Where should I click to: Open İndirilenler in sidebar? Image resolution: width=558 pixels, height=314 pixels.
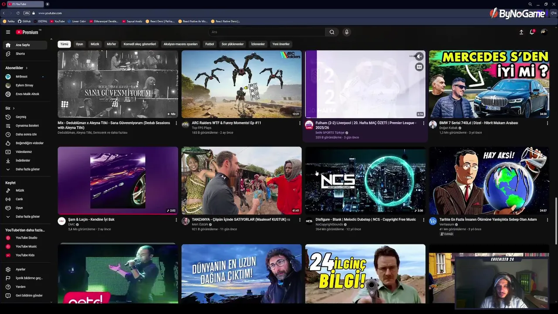tap(25, 160)
